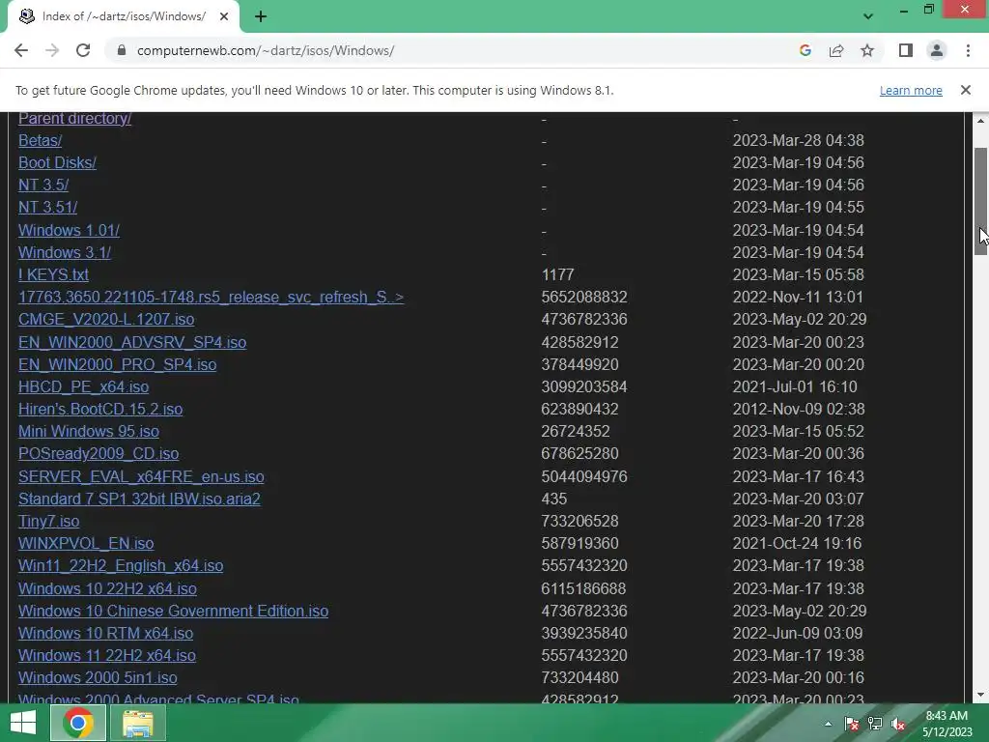The image size is (989, 742).
Task: Select the Index of /~dartz/isos/Windows/ tab
Action: click(x=123, y=17)
